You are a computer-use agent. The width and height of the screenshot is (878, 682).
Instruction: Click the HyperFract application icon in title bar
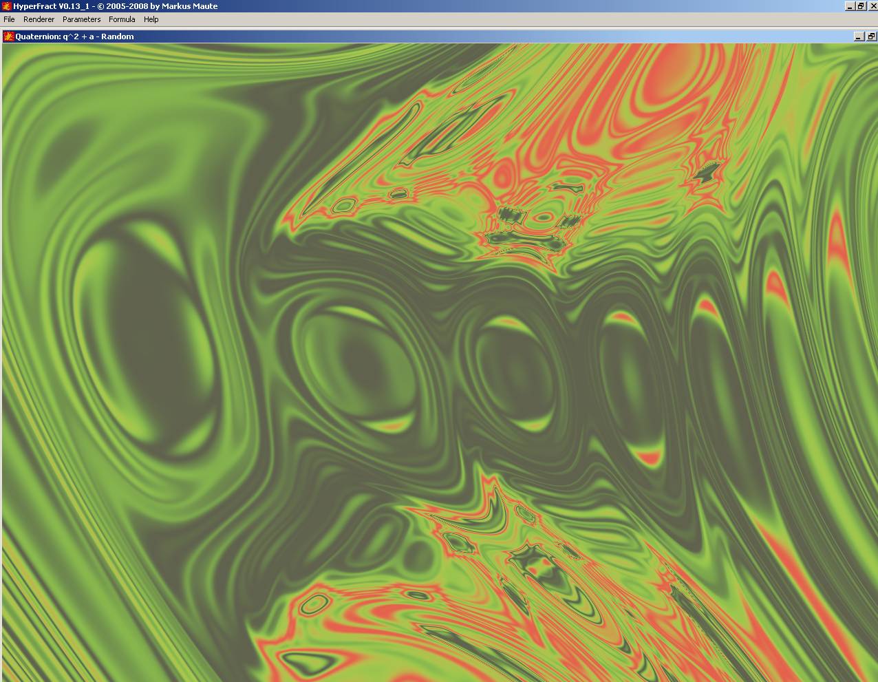click(x=6, y=6)
